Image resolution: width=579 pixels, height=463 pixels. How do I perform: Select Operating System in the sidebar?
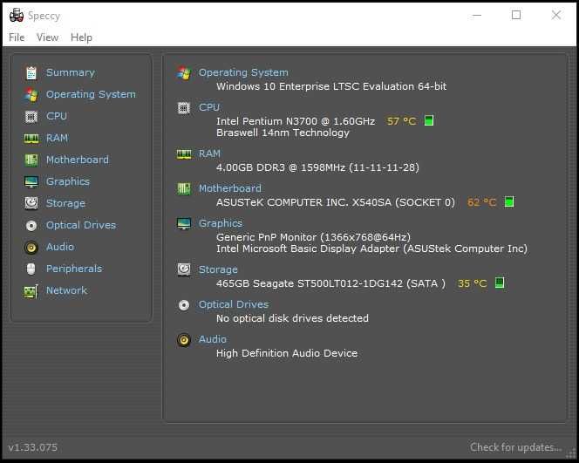(x=91, y=94)
